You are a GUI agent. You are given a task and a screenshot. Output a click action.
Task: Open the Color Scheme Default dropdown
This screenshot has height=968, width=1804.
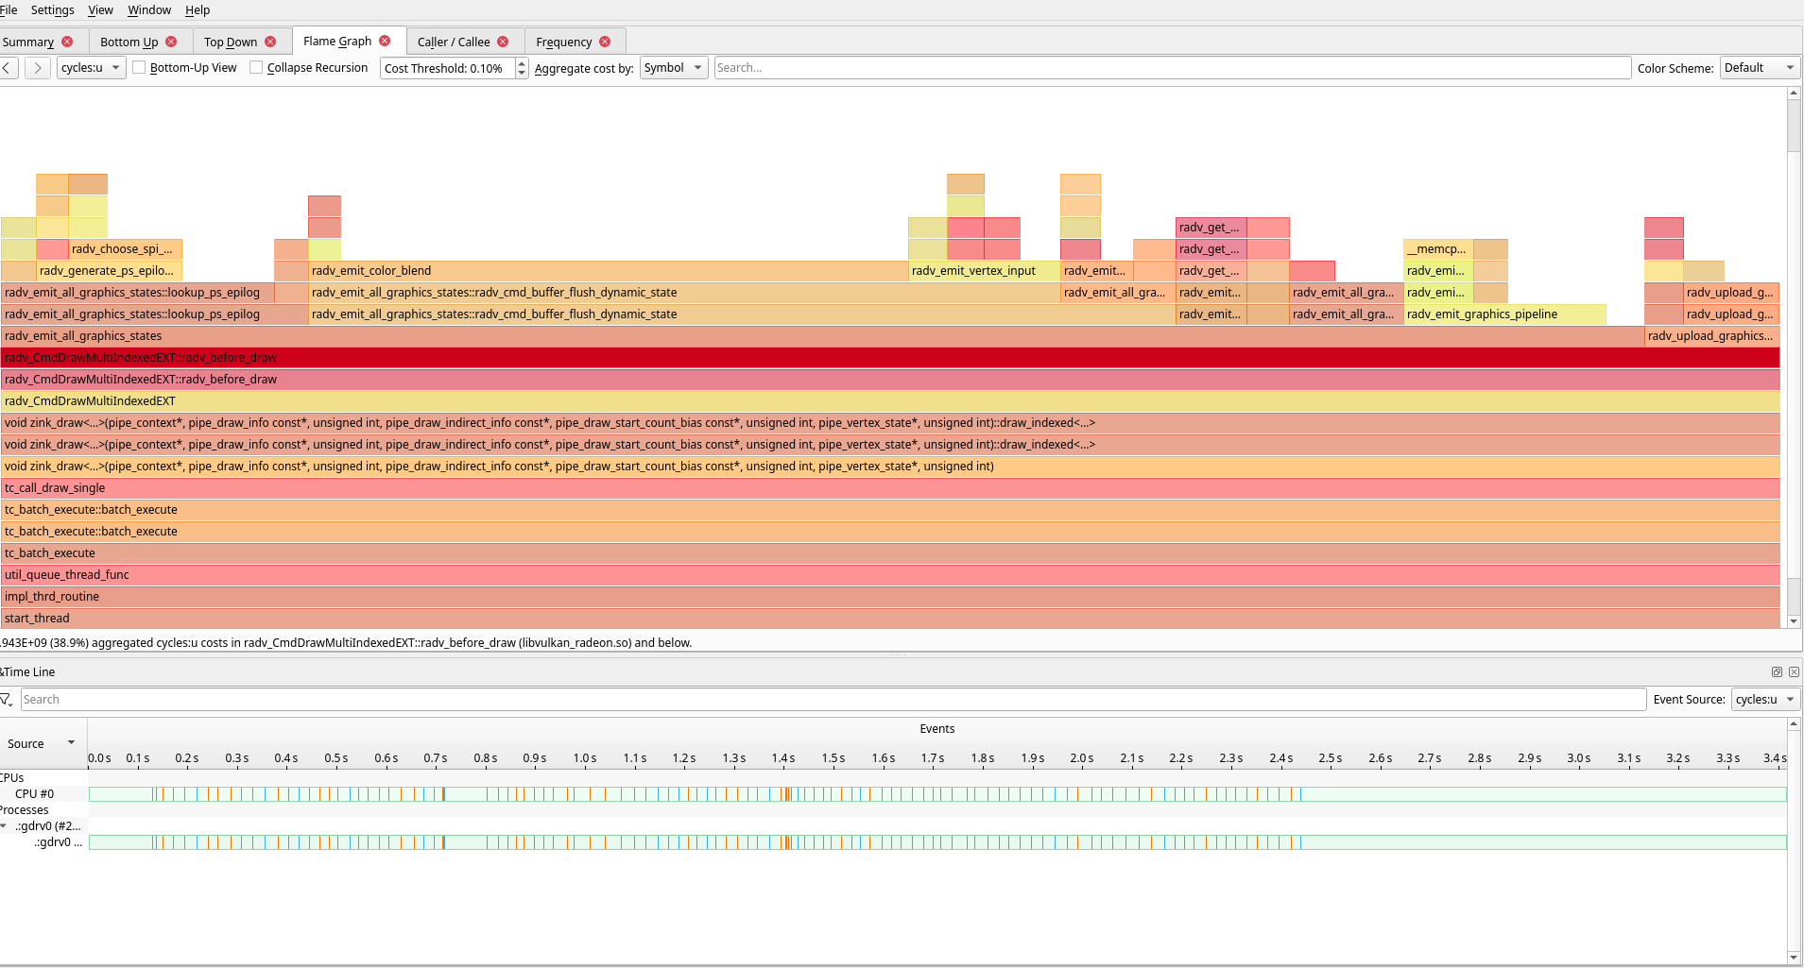(1759, 68)
